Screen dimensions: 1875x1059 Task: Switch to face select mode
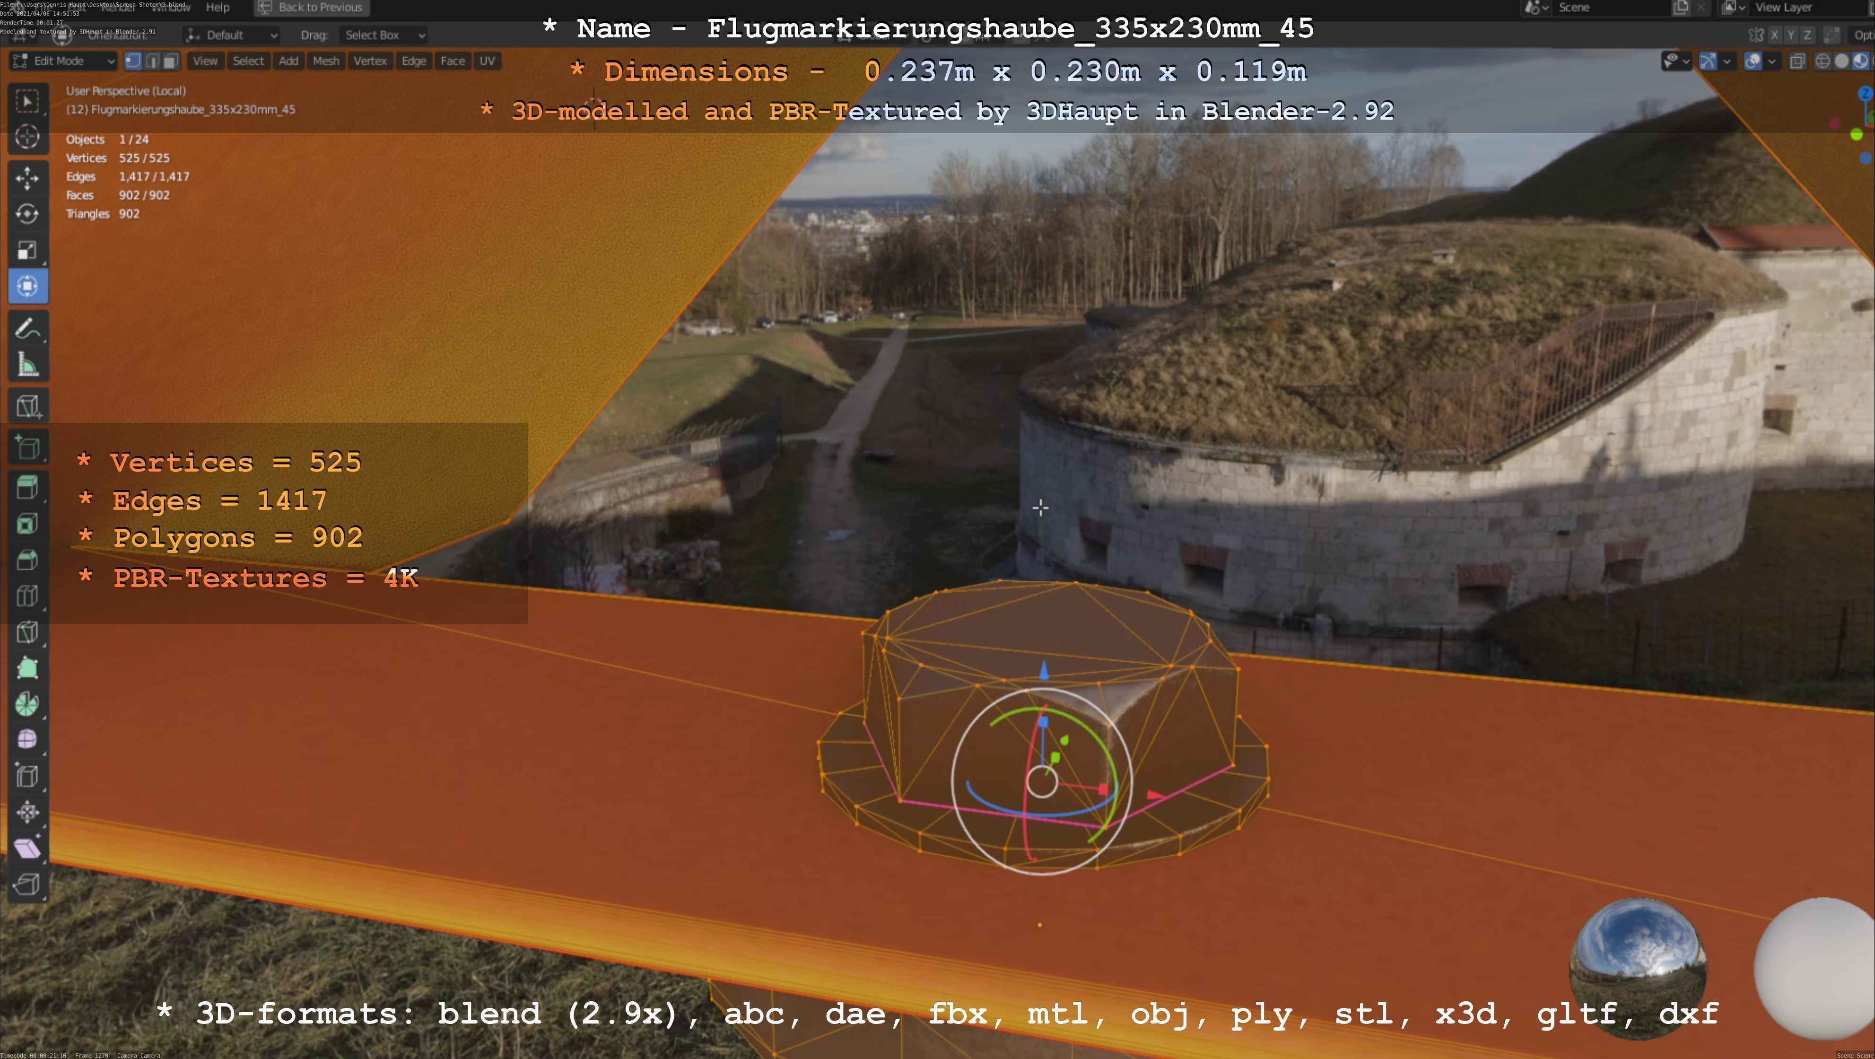tap(170, 61)
